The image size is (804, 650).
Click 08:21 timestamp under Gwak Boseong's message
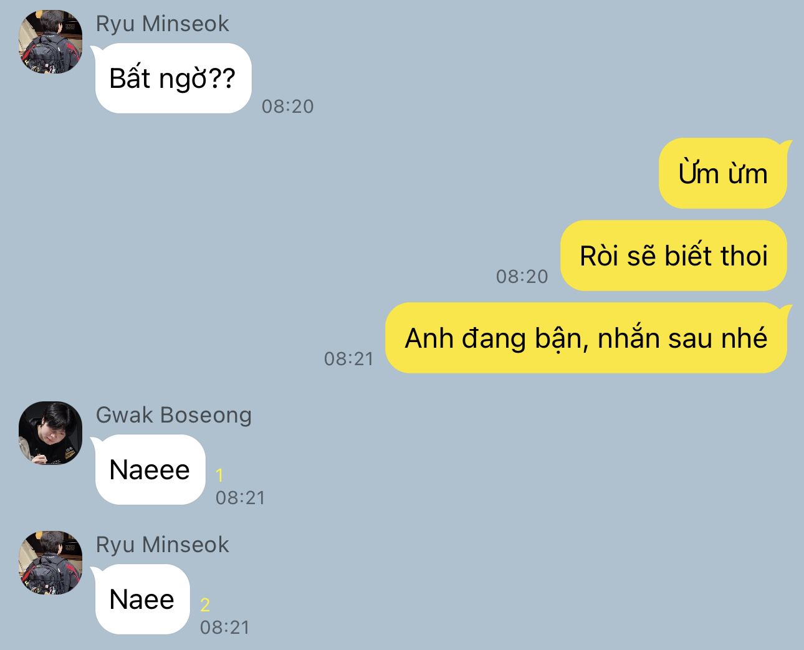tap(241, 498)
